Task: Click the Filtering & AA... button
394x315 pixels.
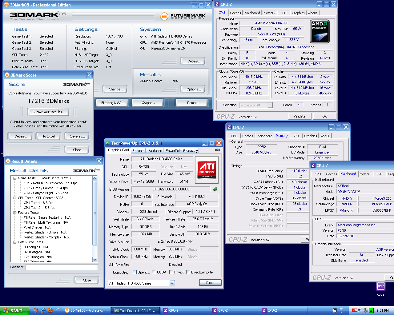Action: tap(113, 103)
